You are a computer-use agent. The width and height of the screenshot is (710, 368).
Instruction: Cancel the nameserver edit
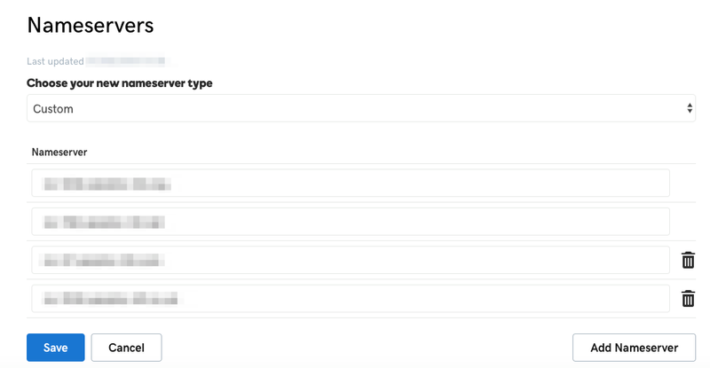point(126,348)
